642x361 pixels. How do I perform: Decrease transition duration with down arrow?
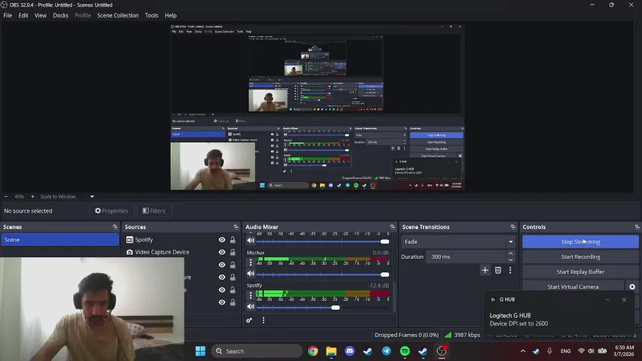pyautogui.click(x=510, y=260)
